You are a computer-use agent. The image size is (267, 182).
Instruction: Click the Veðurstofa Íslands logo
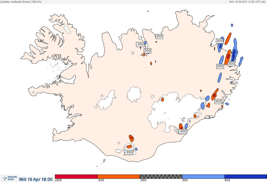coord(10,178)
